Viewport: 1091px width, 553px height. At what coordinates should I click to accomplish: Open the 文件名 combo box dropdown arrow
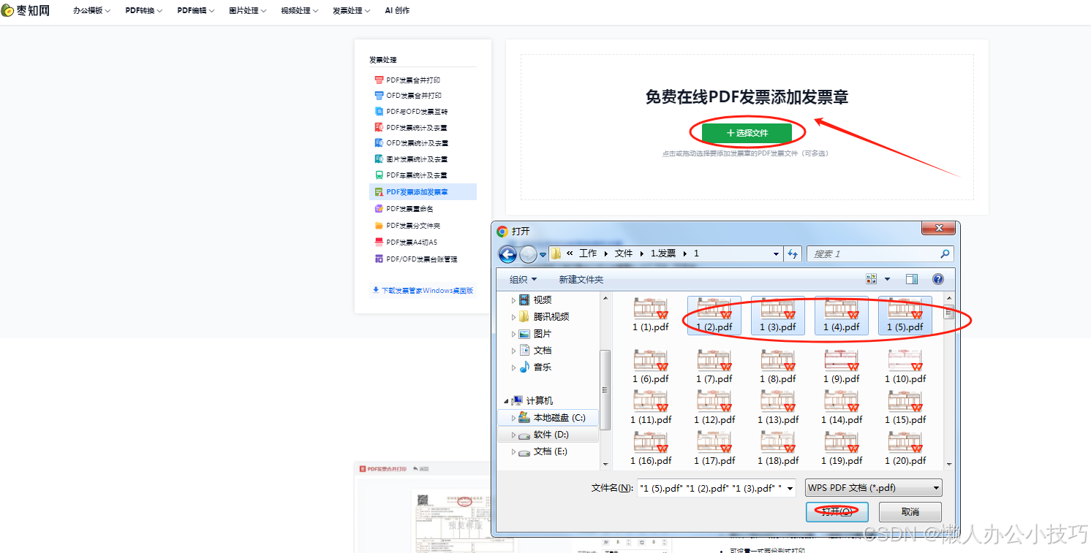click(790, 489)
